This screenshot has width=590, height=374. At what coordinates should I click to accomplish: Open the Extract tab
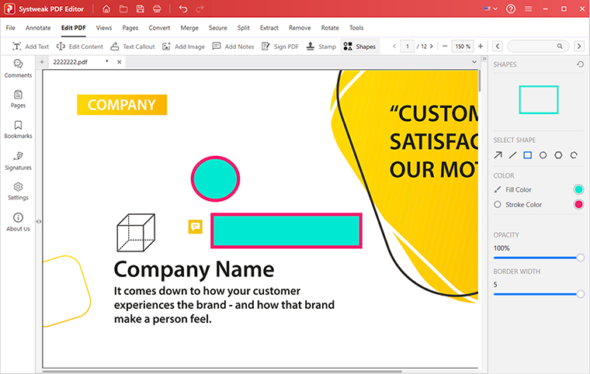coord(269,28)
